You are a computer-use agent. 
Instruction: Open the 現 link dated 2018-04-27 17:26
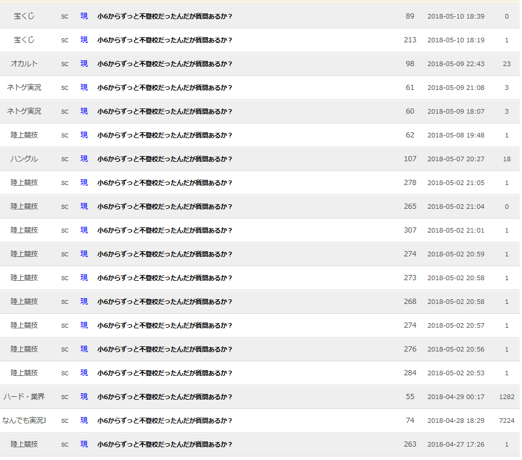pos(84,444)
